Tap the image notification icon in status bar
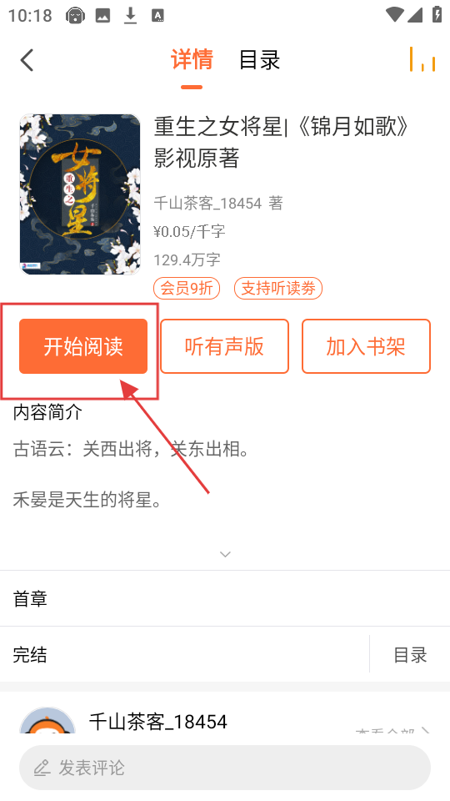 103,16
